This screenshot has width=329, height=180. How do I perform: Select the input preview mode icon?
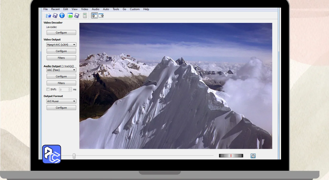94,16
